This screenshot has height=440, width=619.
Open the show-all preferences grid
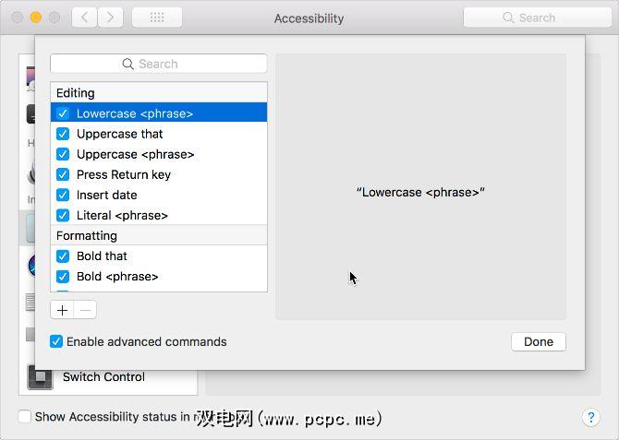coord(156,18)
